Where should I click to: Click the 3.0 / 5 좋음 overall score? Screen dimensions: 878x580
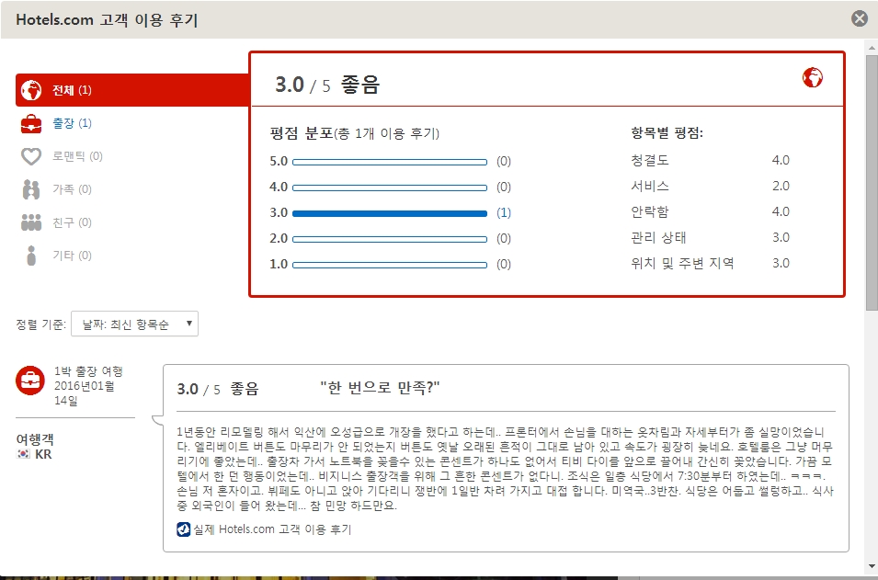tap(327, 85)
